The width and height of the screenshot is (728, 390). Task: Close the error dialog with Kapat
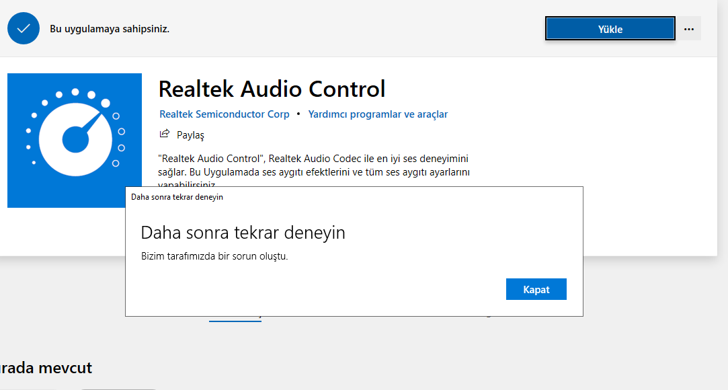[x=536, y=289]
